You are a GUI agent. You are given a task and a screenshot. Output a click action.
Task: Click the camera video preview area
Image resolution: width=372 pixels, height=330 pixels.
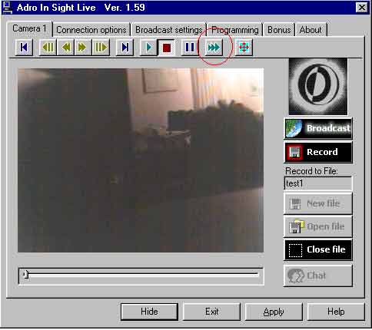click(141, 160)
